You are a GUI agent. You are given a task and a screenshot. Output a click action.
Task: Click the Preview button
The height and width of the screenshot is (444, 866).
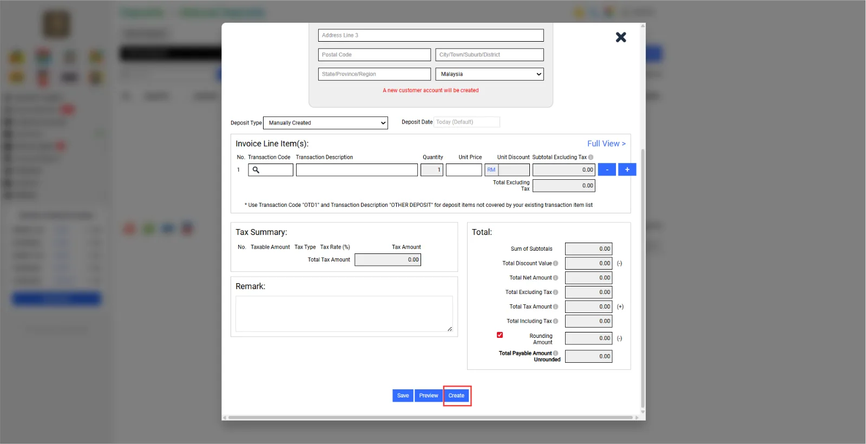tap(429, 396)
